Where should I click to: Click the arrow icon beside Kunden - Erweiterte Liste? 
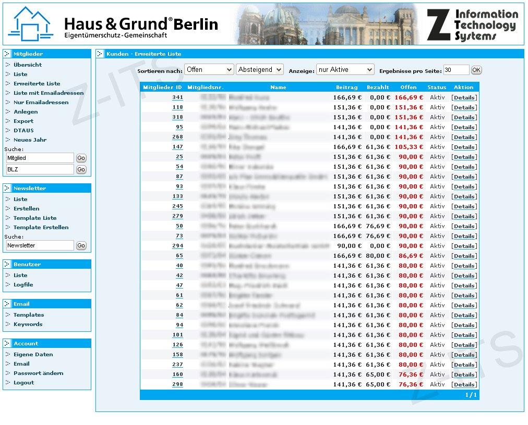click(100, 54)
